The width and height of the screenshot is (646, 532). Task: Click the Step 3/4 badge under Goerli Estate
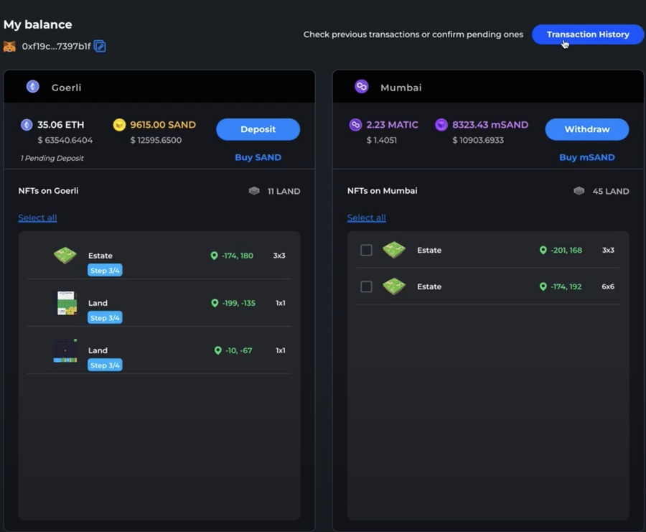click(105, 271)
